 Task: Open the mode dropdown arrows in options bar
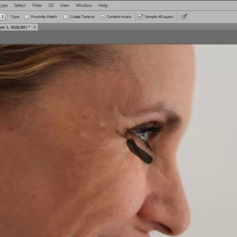point(3,17)
